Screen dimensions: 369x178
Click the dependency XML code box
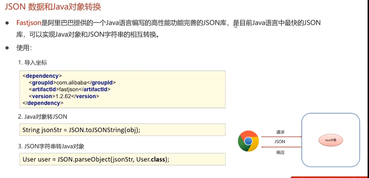[122, 89]
